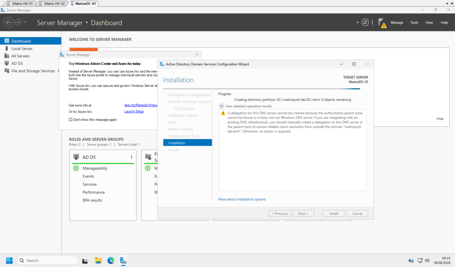Open the dropdown arrow left of refresh icon

coord(358,22)
